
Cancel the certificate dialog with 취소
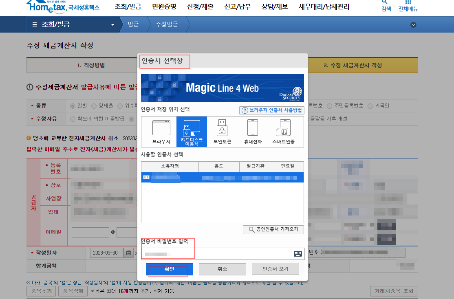pos(223,269)
